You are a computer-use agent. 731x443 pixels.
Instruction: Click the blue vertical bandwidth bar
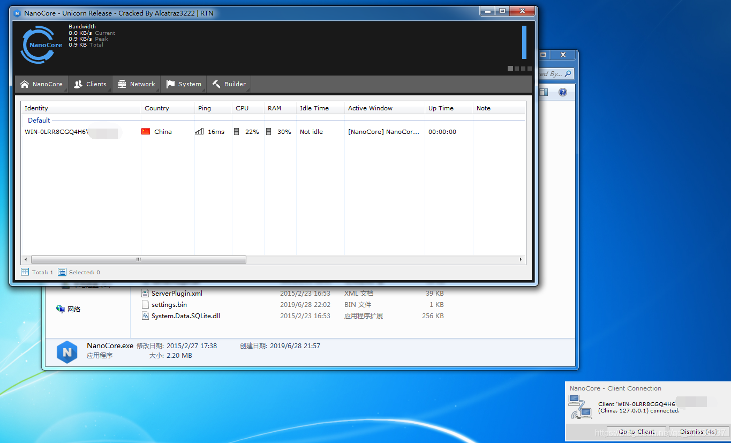click(524, 42)
